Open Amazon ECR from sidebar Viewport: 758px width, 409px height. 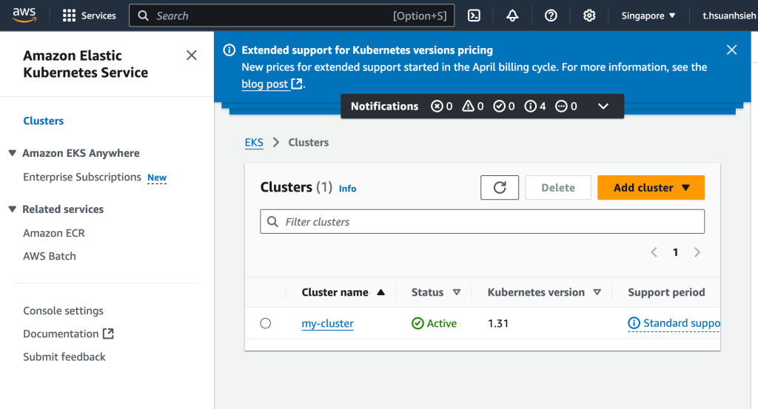tap(54, 233)
